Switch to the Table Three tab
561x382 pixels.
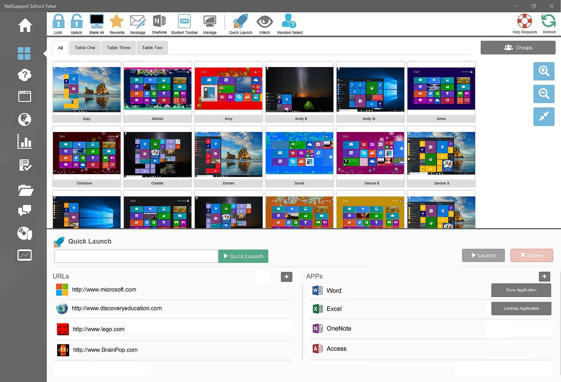(x=119, y=48)
